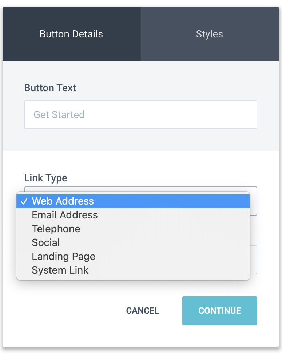This screenshot has height=354, width=282.
Task: Choose Landing Page in the dropdown
Action: (x=64, y=257)
